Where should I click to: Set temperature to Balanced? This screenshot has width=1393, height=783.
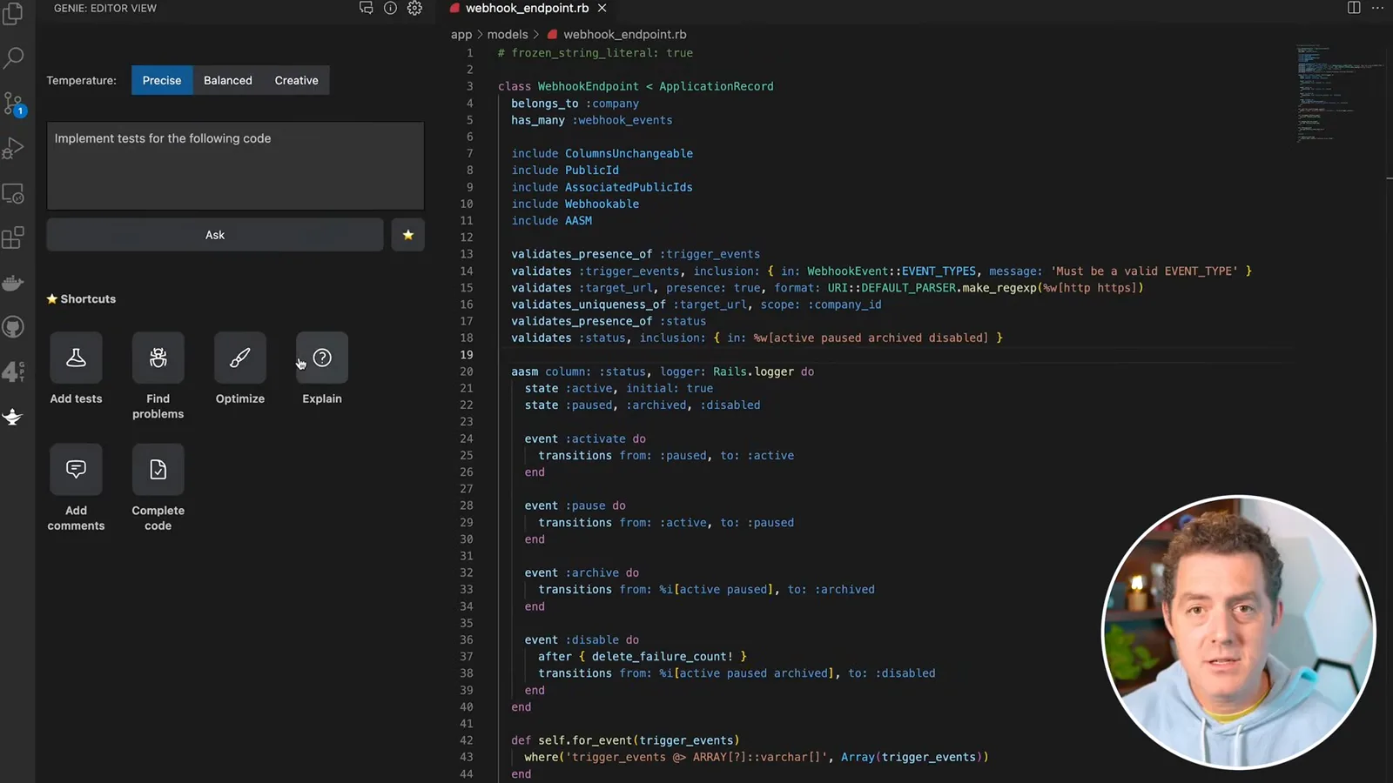228,80
